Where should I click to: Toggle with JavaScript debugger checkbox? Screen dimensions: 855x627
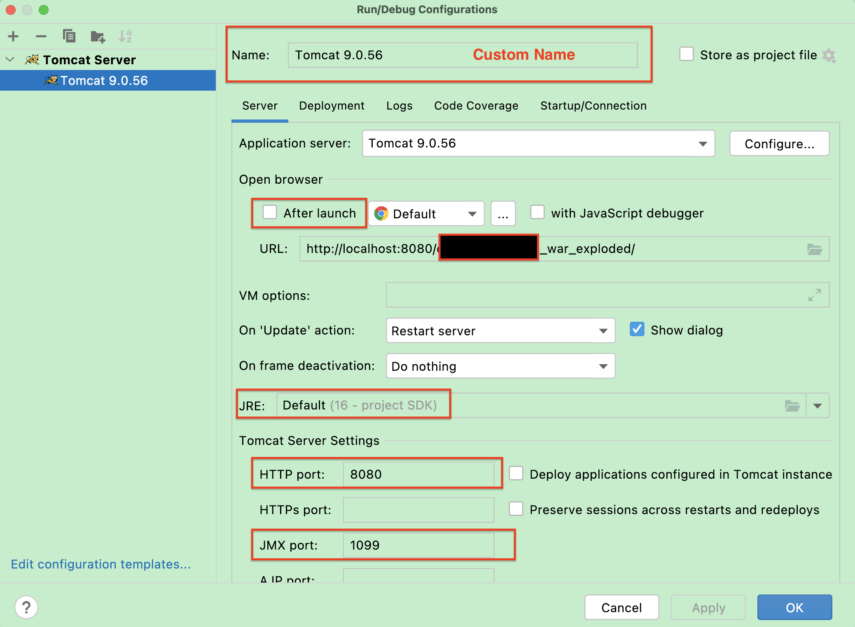(537, 213)
